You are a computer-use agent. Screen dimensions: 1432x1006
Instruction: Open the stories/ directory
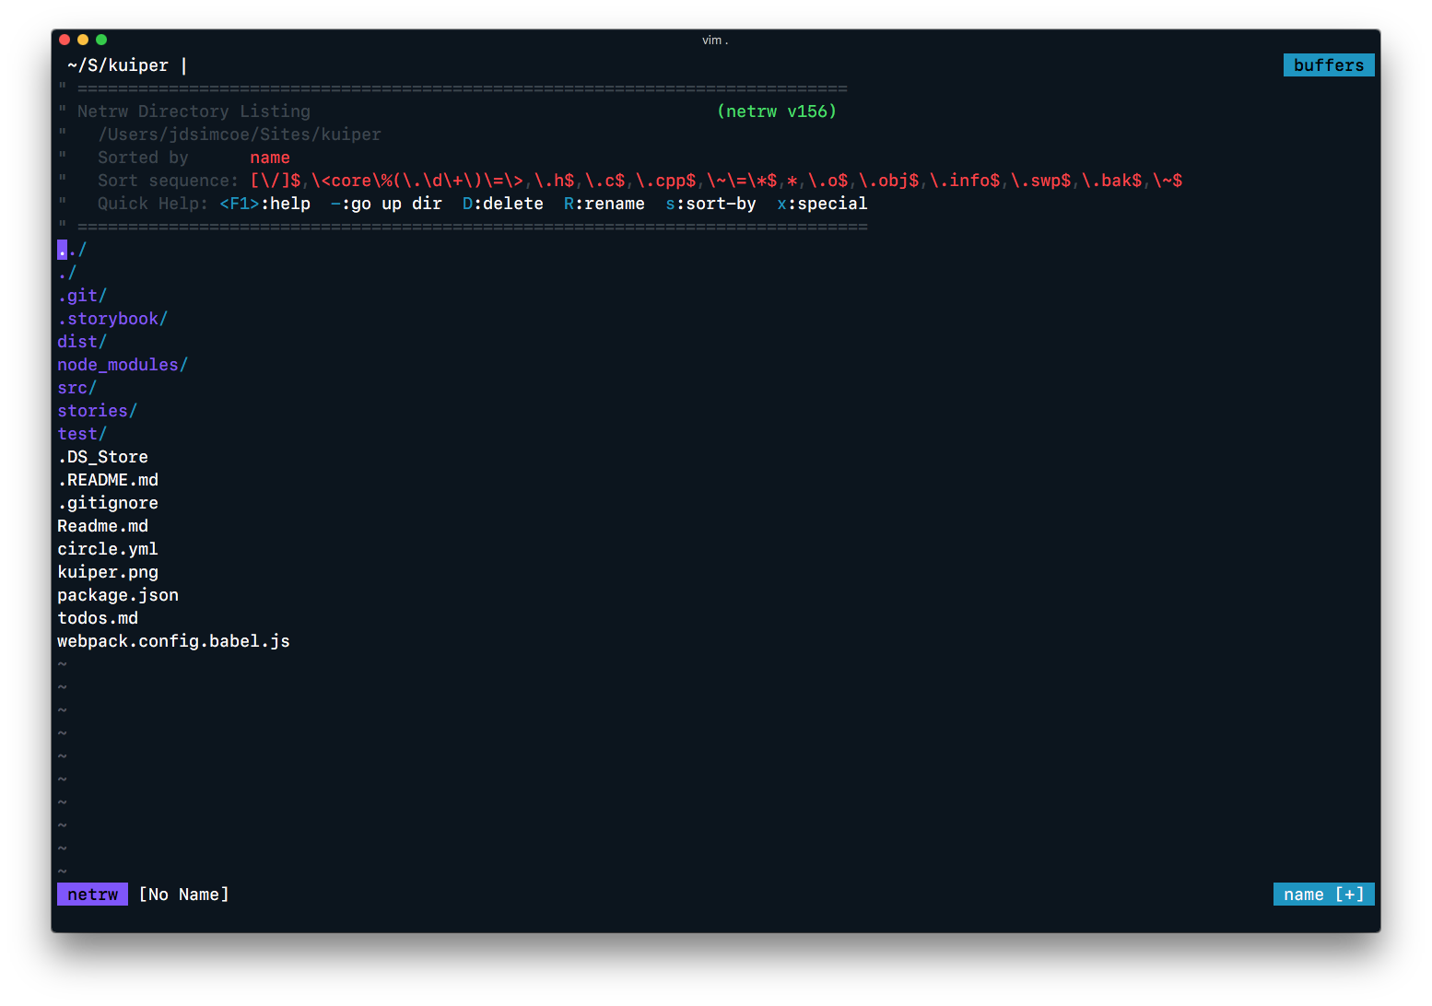[98, 411]
